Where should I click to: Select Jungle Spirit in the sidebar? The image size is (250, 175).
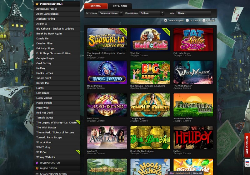57,78
